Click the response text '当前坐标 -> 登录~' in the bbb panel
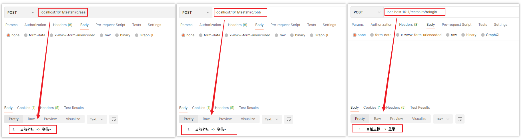Screen dimensions: 524x139 [211, 130]
